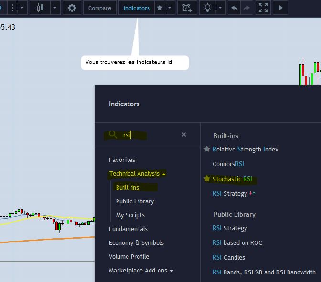321x282 pixels.
Task: Click the add alert clock icon
Action: pyautogui.click(x=187, y=8)
